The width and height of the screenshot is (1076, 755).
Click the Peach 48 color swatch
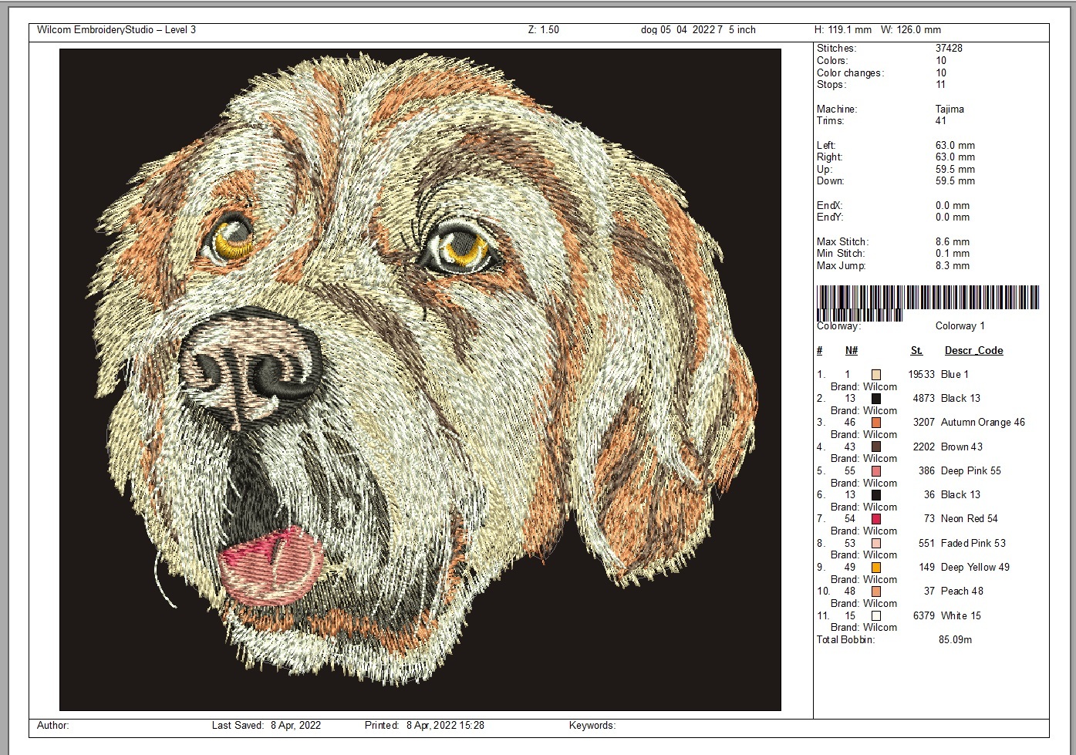[876, 592]
